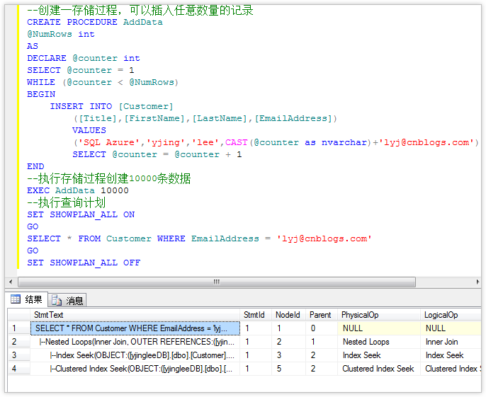Select the Parent column header

coord(320,315)
